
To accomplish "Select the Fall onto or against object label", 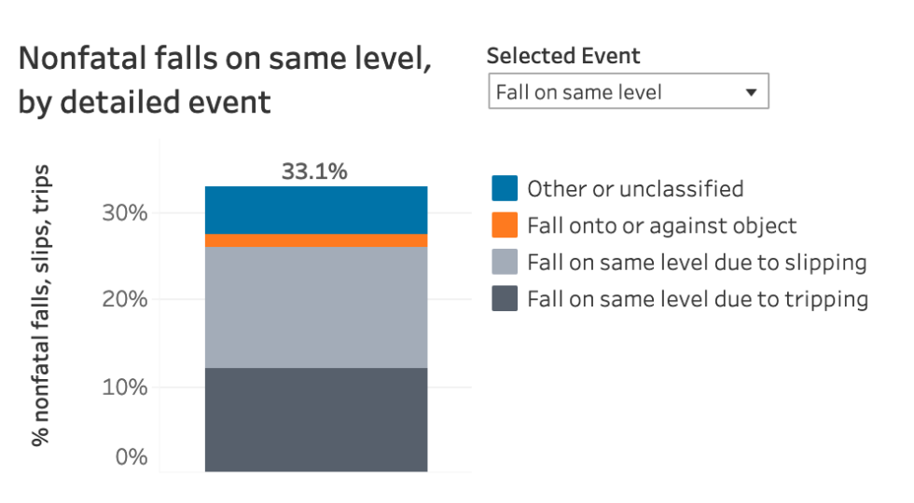I will coord(661,225).
